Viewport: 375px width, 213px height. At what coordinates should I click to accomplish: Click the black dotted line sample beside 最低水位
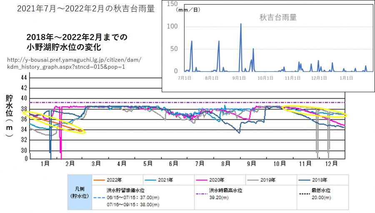tap(305, 194)
